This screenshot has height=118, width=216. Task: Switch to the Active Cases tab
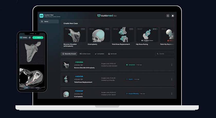pos(85,54)
